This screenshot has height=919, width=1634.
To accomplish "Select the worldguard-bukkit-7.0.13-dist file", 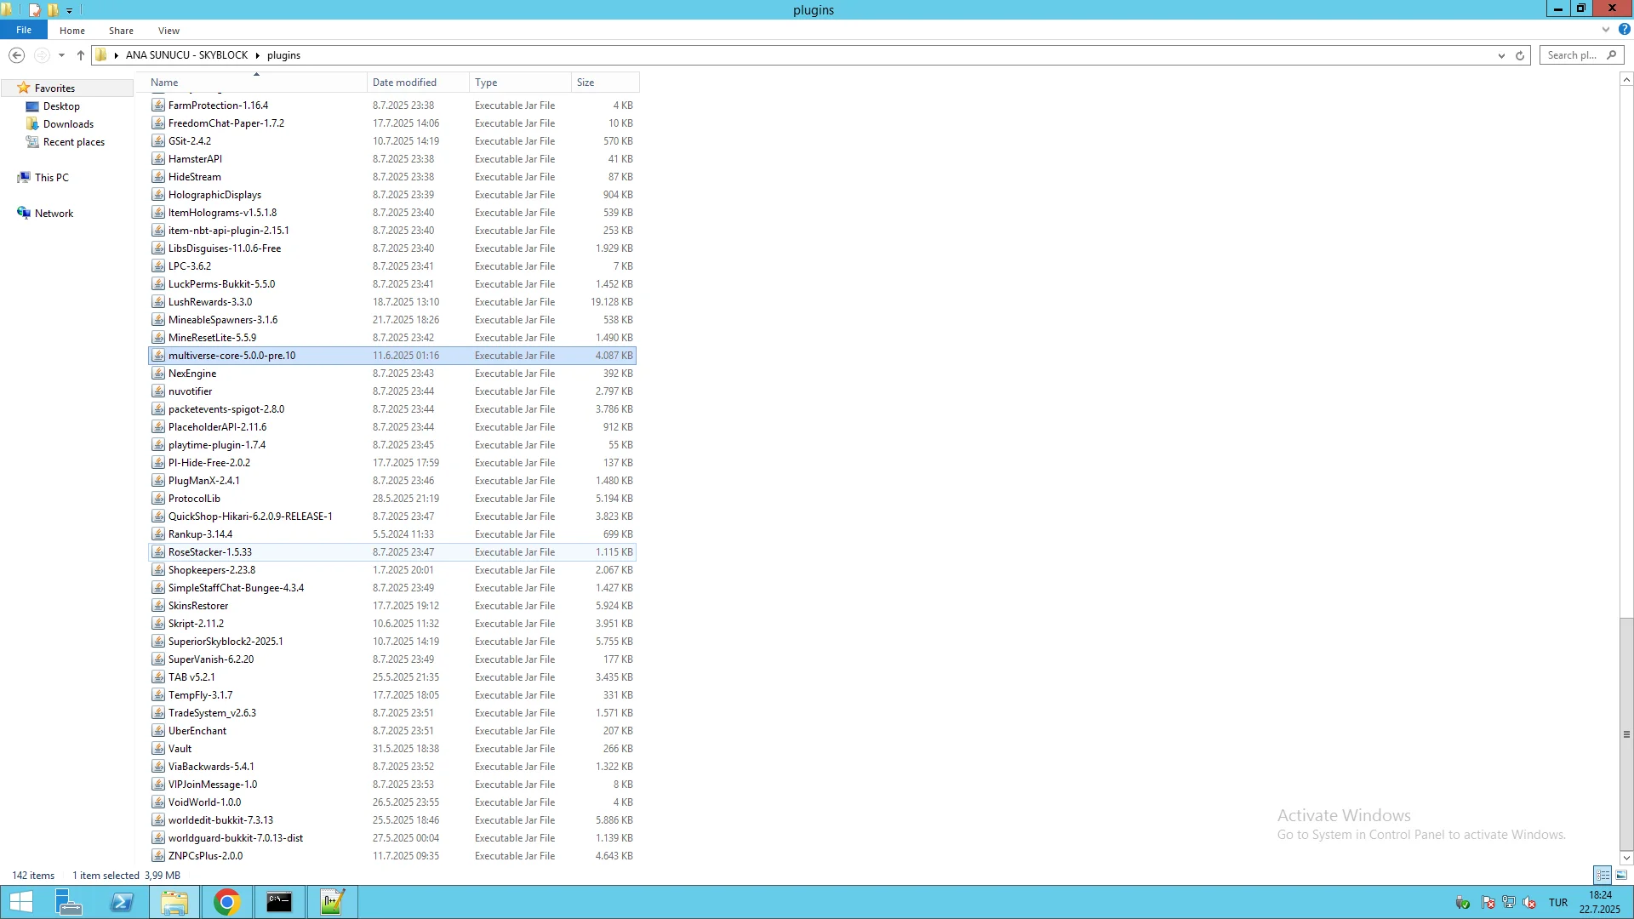I will (392, 838).
